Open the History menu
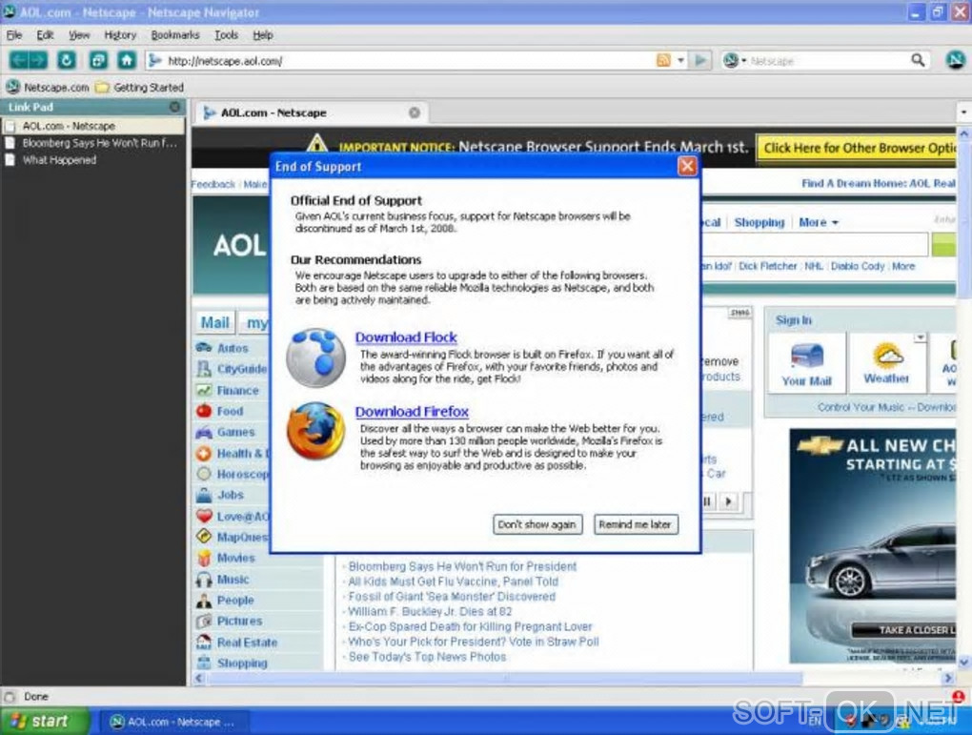The image size is (972, 735). (120, 34)
